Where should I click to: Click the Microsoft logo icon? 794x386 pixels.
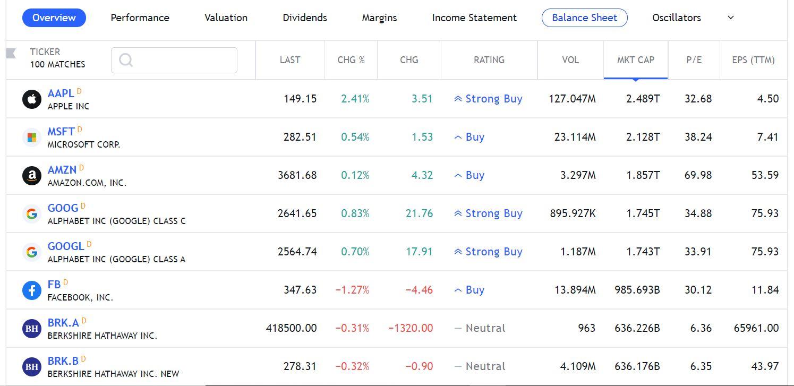pyautogui.click(x=32, y=138)
